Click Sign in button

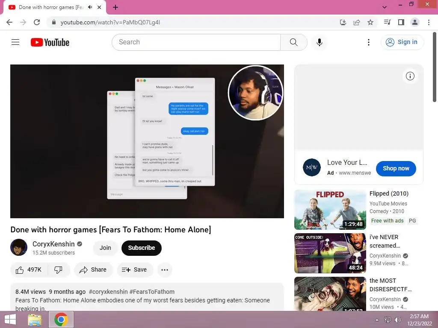pos(402,42)
